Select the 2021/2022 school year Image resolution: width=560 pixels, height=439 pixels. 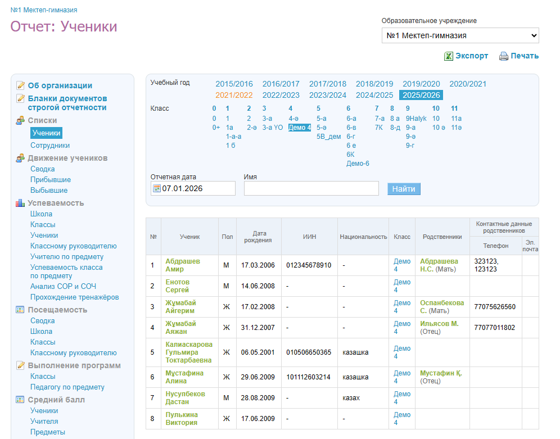click(234, 96)
